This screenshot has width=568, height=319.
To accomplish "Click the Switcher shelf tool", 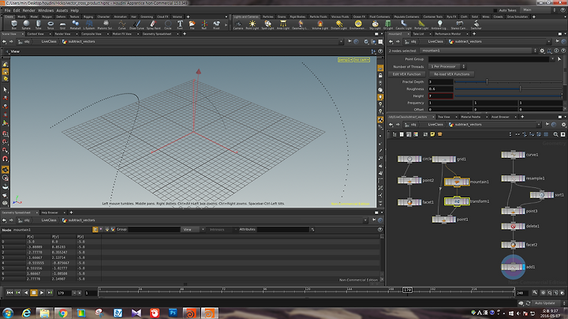I will point(476,24).
